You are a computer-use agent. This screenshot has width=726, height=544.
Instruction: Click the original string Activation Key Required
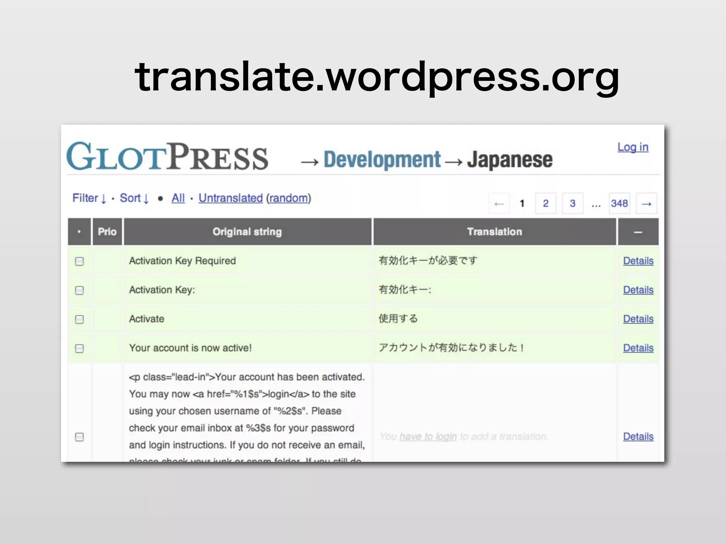click(182, 261)
